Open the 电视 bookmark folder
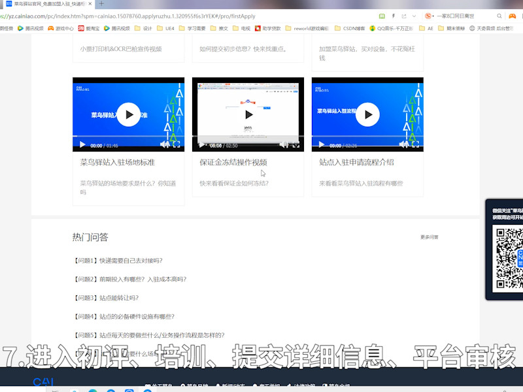Screen dimensions: 523x392 tap(241, 28)
